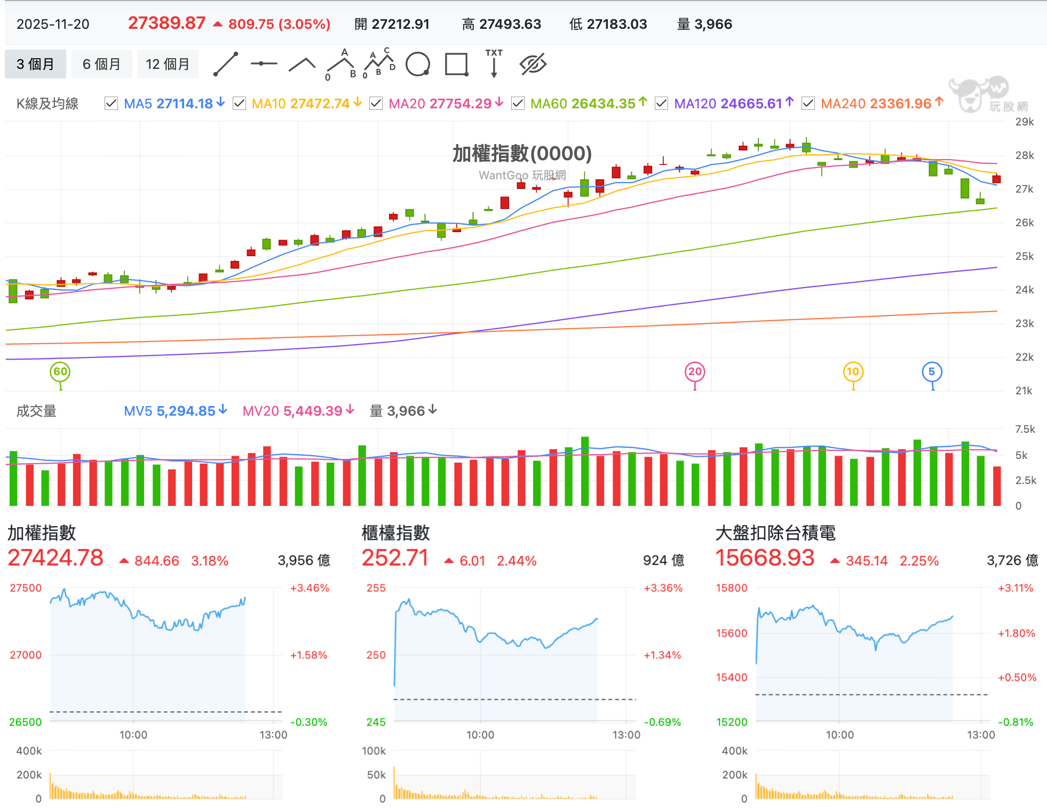Click the header volume 量 3,966
1047x810 pixels.
pyautogui.click(x=704, y=24)
